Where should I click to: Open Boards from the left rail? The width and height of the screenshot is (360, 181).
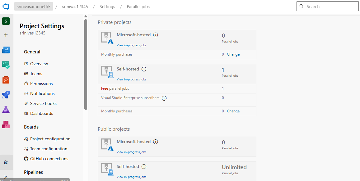[6, 65]
